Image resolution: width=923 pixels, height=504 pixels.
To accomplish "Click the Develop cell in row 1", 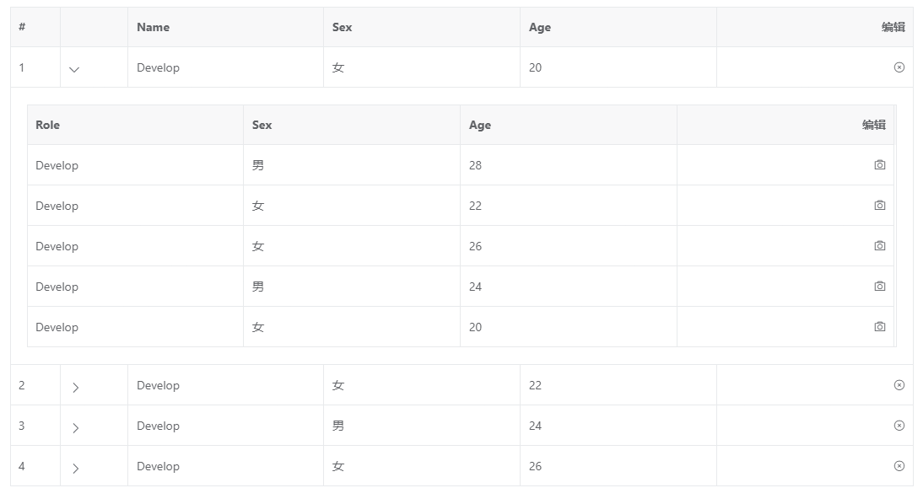I will click(159, 67).
